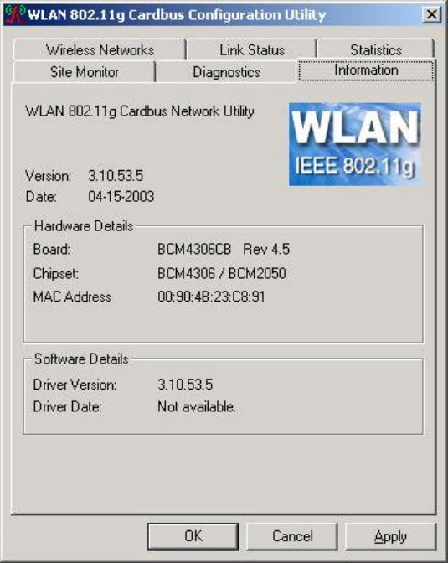Select the Site Monitor tab

(85, 72)
